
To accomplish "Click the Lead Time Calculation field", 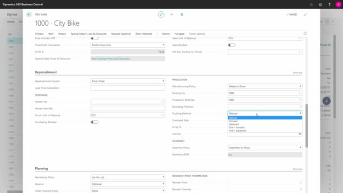I will coord(128,88).
